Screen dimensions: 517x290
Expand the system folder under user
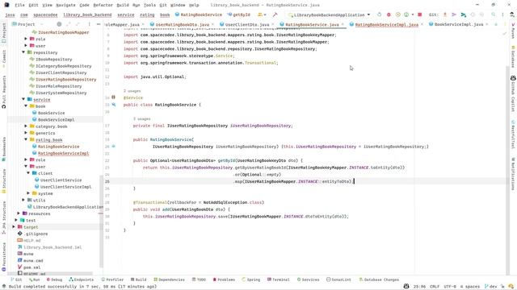point(28,193)
